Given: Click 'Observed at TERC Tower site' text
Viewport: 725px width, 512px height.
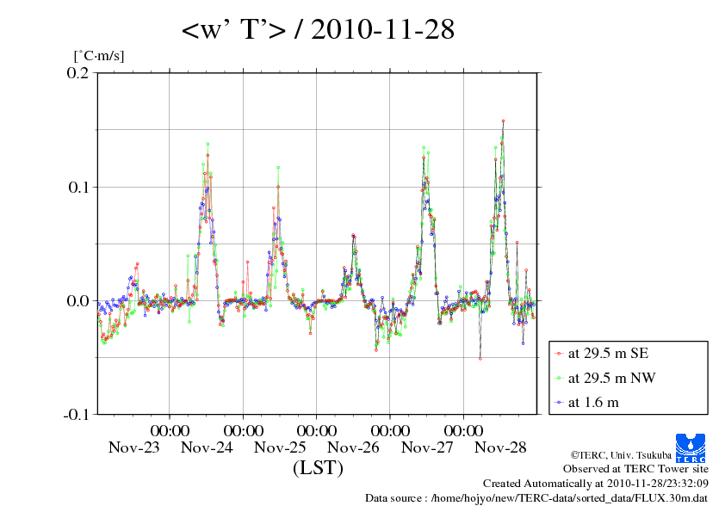Looking at the screenshot, I should 635,469.
